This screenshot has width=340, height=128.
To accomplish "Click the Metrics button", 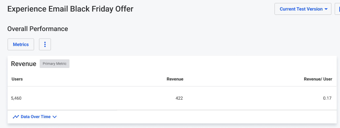I will 21,44.
